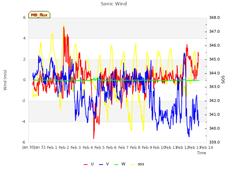228x171 pixels.
Task: Click the left axis value 0
Action: coord(24,80)
